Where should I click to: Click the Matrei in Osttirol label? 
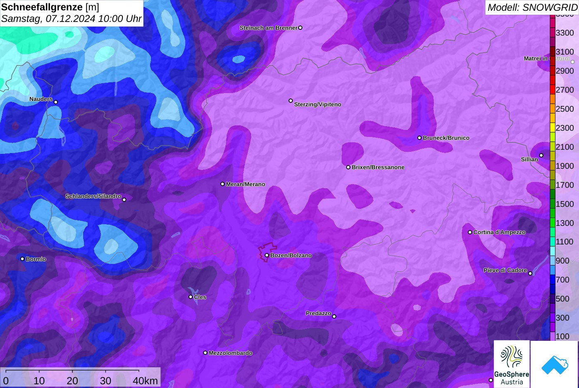pos(547,58)
